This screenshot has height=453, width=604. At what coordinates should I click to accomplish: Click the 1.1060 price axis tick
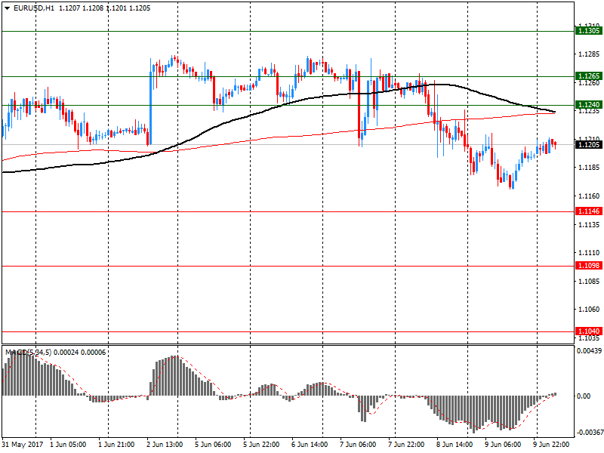[x=589, y=310]
